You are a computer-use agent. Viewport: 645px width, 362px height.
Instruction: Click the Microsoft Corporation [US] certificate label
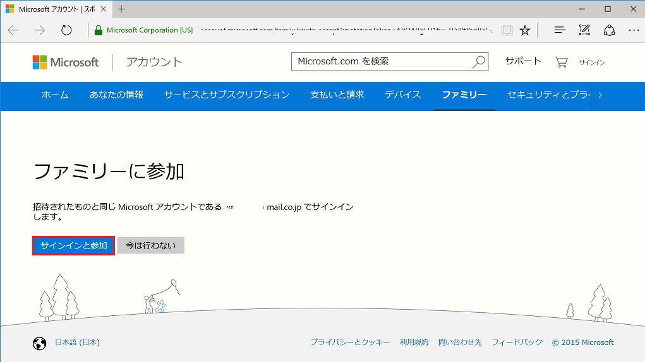coord(150,30)
